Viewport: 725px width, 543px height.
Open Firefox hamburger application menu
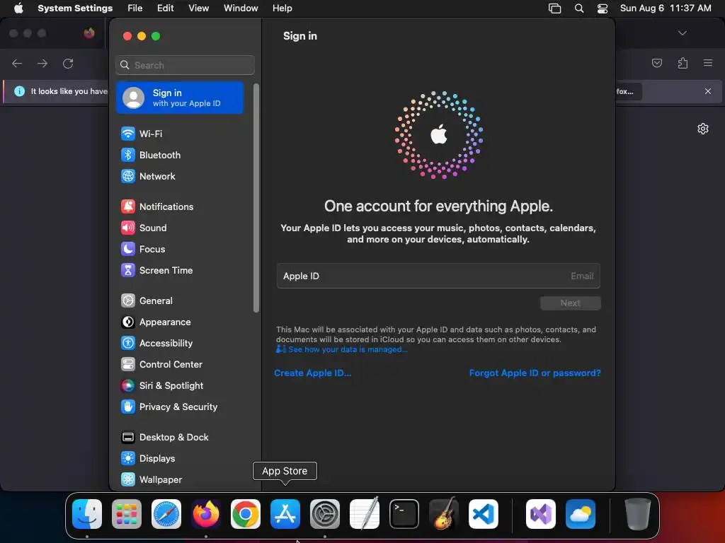click(x=708, y=63)
